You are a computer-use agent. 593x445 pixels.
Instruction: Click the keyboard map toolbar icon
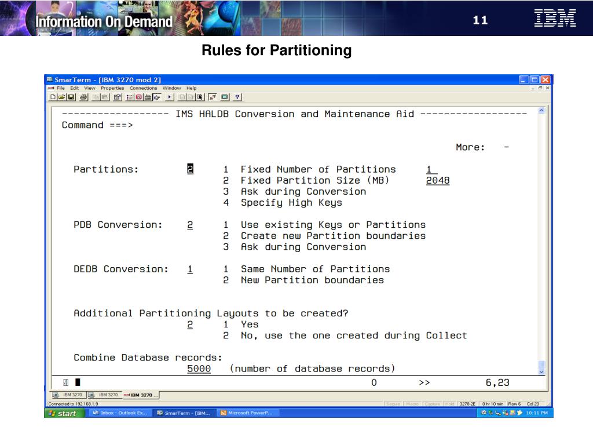pos(148,97)
